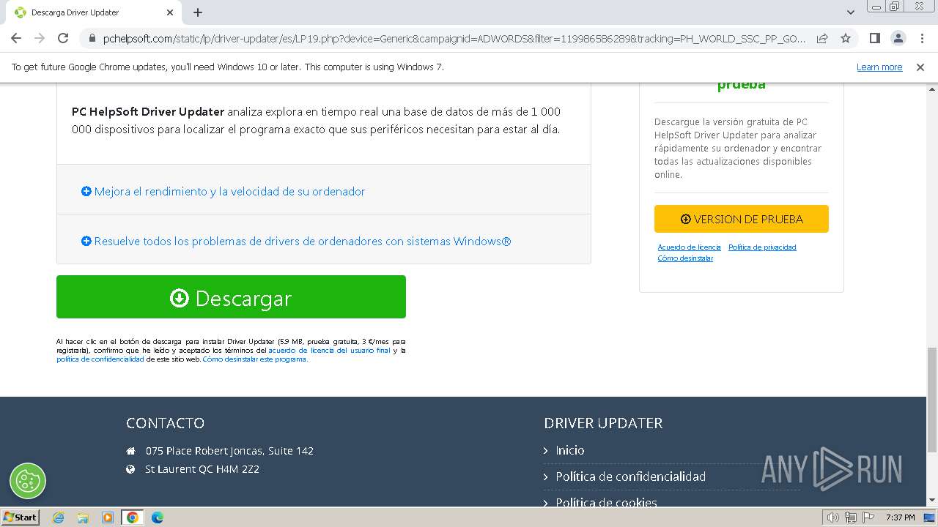Click the taskbar clock showing 7:37 PM
938x527 pixels.
[x=900, y=517]
